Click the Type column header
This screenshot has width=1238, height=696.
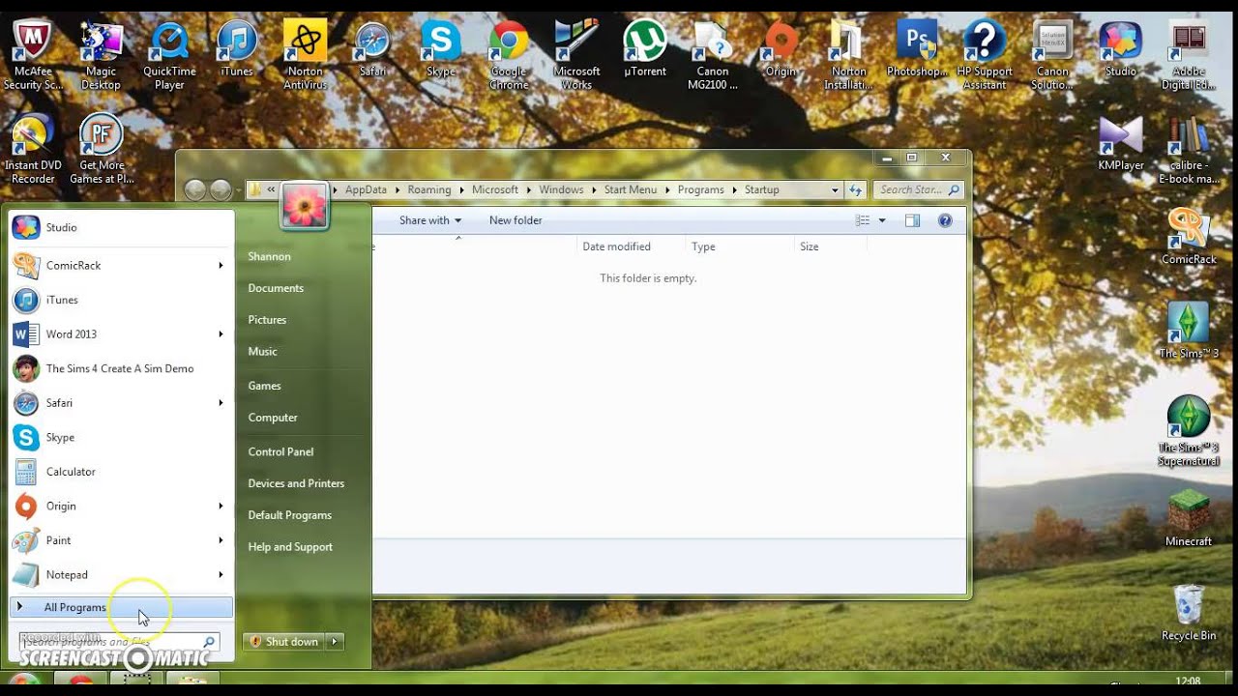click(739, 246)
